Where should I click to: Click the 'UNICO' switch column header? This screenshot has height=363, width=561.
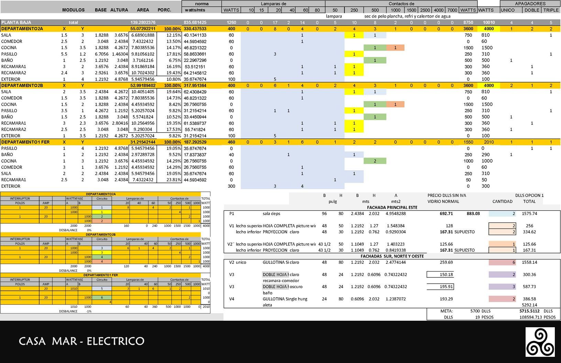[508, 10]
